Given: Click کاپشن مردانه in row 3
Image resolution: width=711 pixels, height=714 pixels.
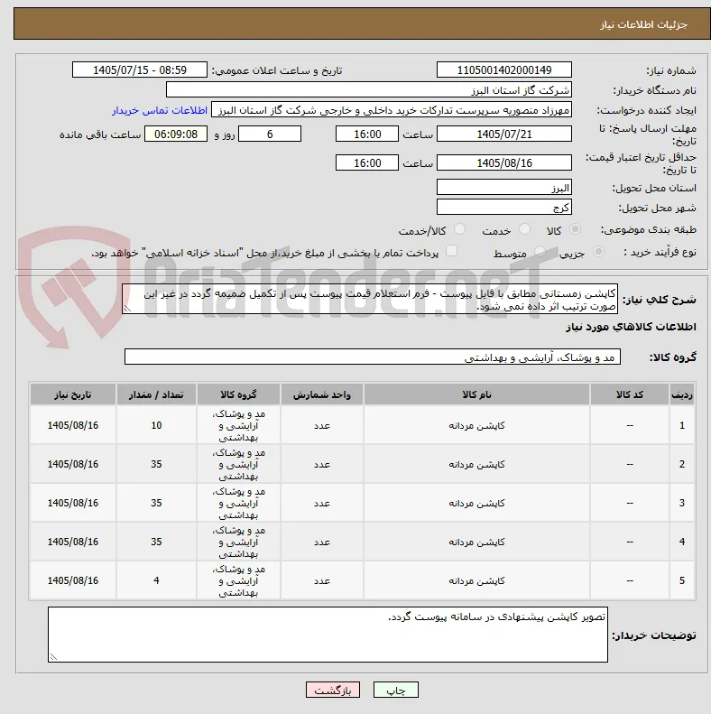Looking at the screenshot, I should pyautogui.click(x=476, y=503).
